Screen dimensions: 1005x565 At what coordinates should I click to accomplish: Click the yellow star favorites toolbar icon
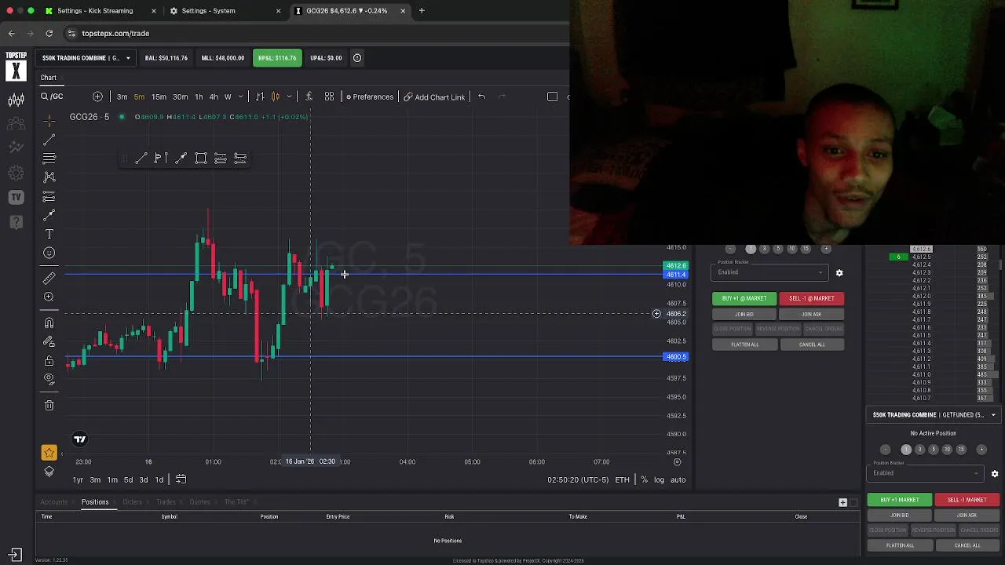pyautogui.click(x=49, y=452)
